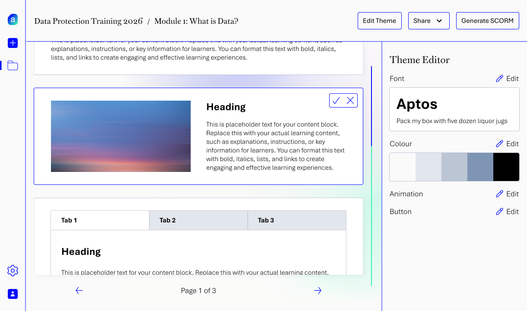Go to previous page arrow
Viewport: 527px width, 311px height.
coord(79,291)
